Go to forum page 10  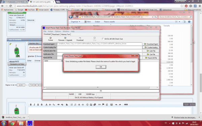pyautogui.click(x=34, y=85)
